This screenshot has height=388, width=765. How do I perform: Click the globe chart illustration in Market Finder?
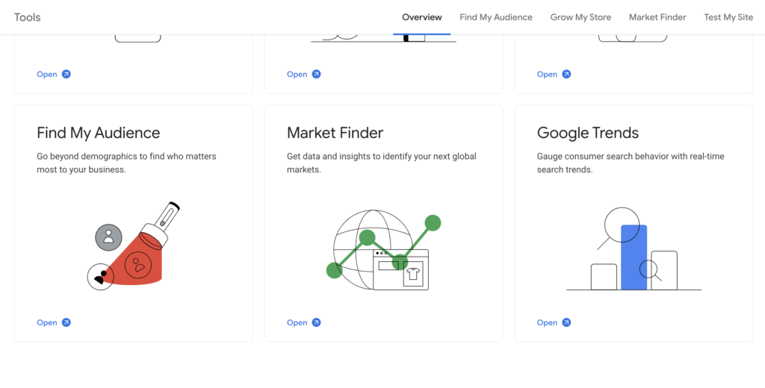383,250
